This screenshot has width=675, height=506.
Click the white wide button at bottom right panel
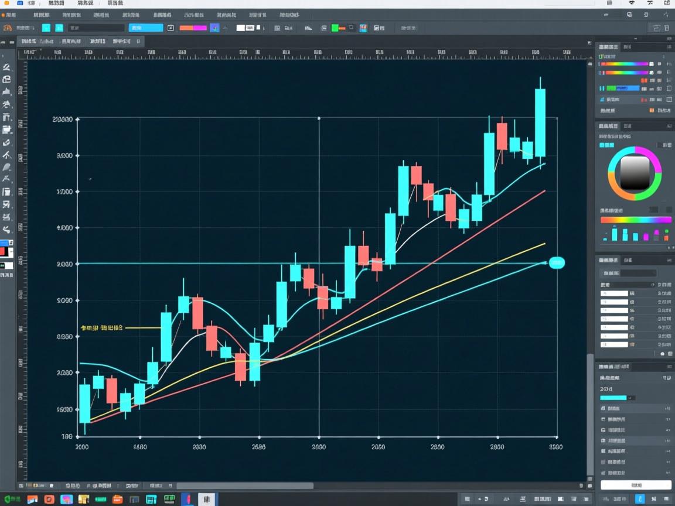(x=636, y=485)
